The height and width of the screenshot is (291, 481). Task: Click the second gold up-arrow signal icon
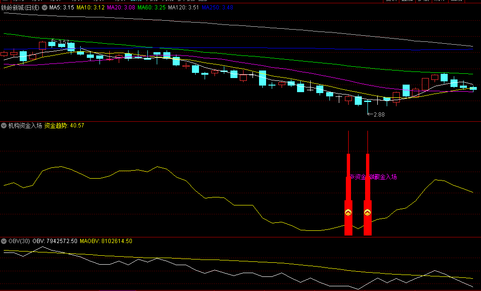click(x=367, y=212)
